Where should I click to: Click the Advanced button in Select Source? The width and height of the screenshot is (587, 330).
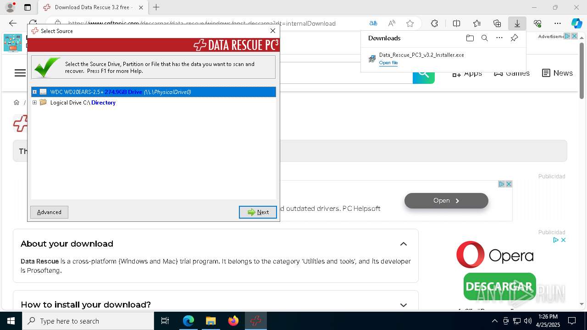49,212
